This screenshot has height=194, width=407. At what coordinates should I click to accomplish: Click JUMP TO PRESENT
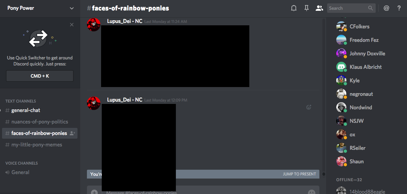click(x=300, y=174)
